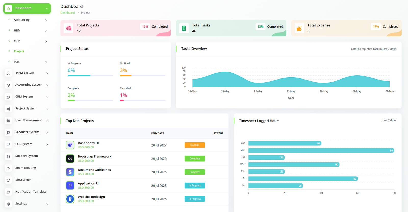Open the Dashboard UI project logo
Screen dimensions: 408x212
pos(70,145)
